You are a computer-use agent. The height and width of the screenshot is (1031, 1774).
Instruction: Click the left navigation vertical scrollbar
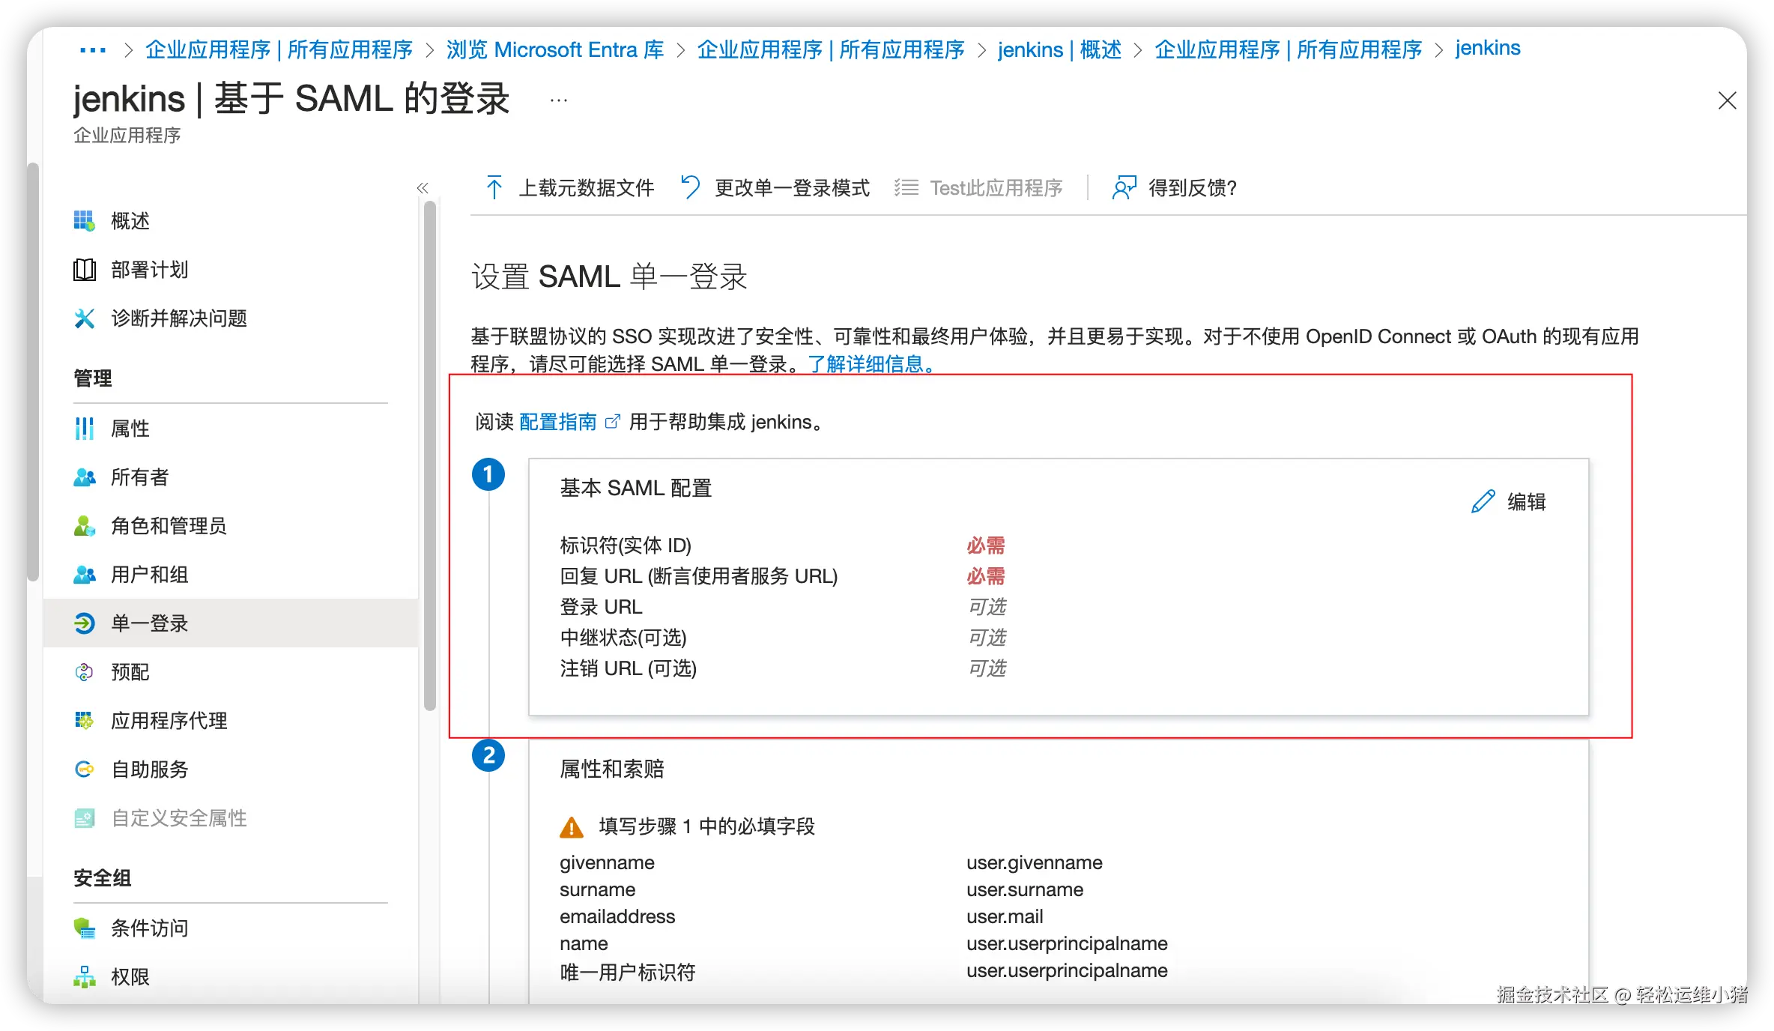tap(429, 457)
